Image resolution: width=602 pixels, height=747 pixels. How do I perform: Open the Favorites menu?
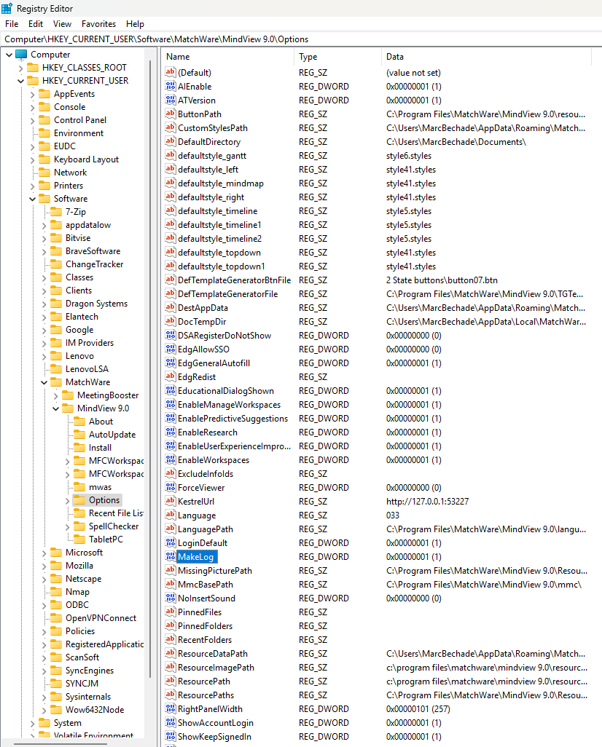[98, 23]
